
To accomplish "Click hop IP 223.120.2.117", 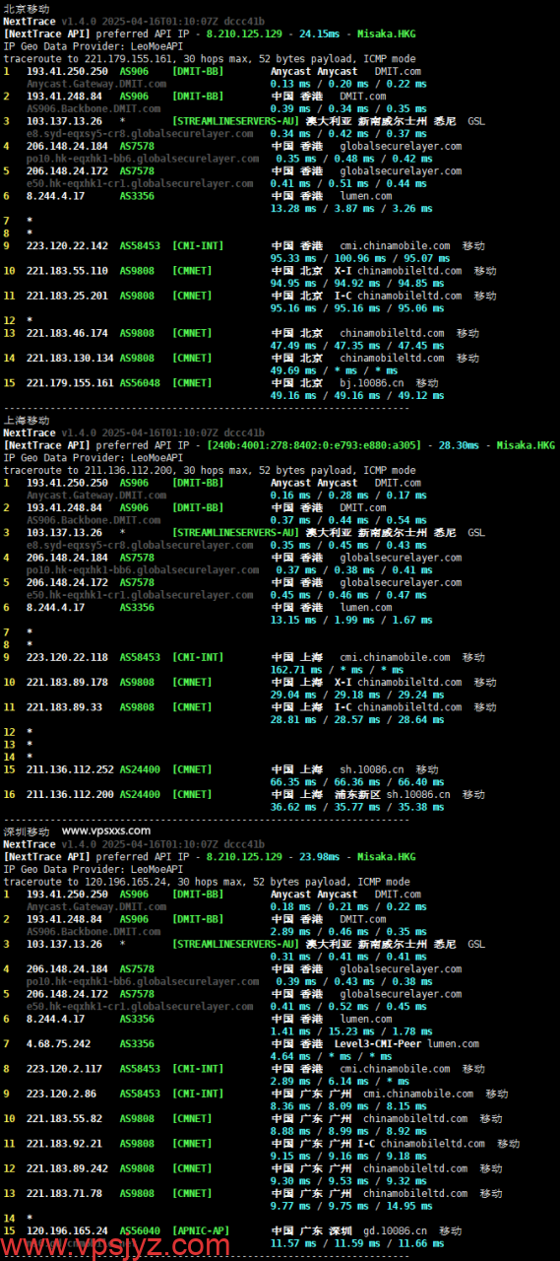I will 64,1068.
